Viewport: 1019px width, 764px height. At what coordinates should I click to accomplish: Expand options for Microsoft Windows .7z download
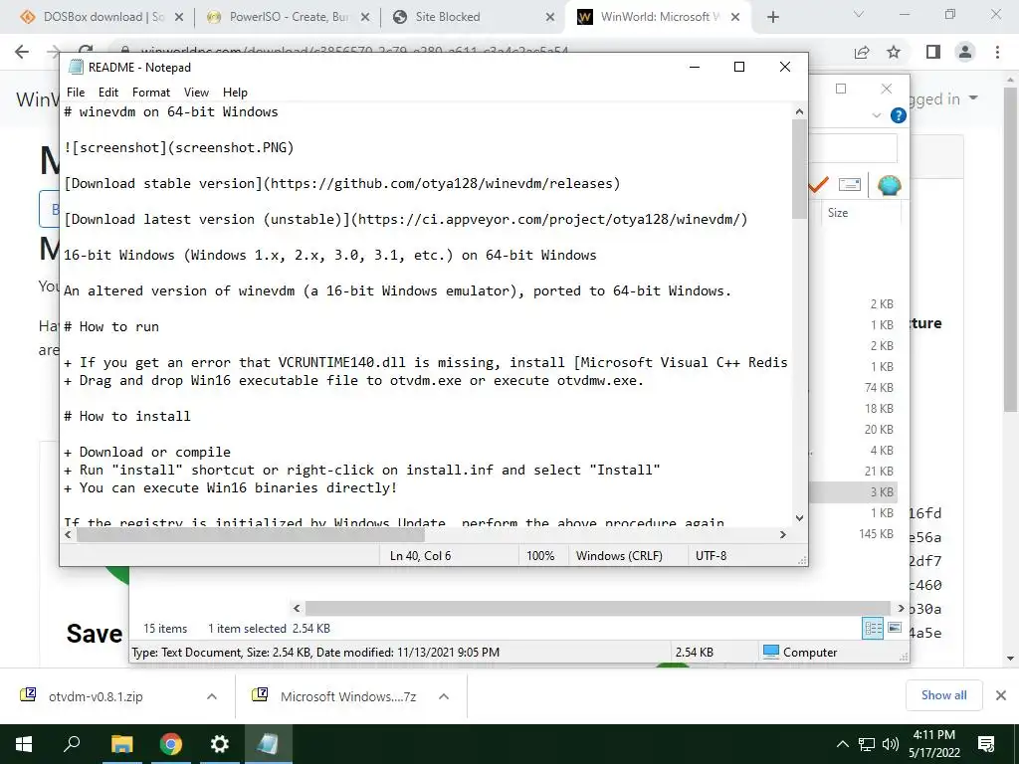444,696
